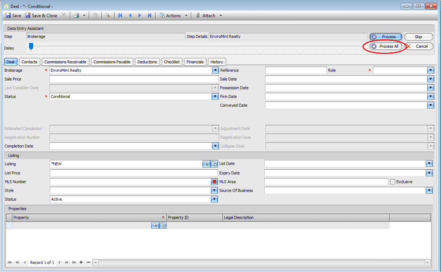
Task: Click the Listing lookup magnifier icon
Action: (x=207, y=164)
